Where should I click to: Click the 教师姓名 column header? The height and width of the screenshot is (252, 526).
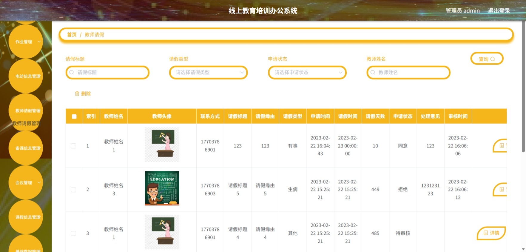coord(114,116)
